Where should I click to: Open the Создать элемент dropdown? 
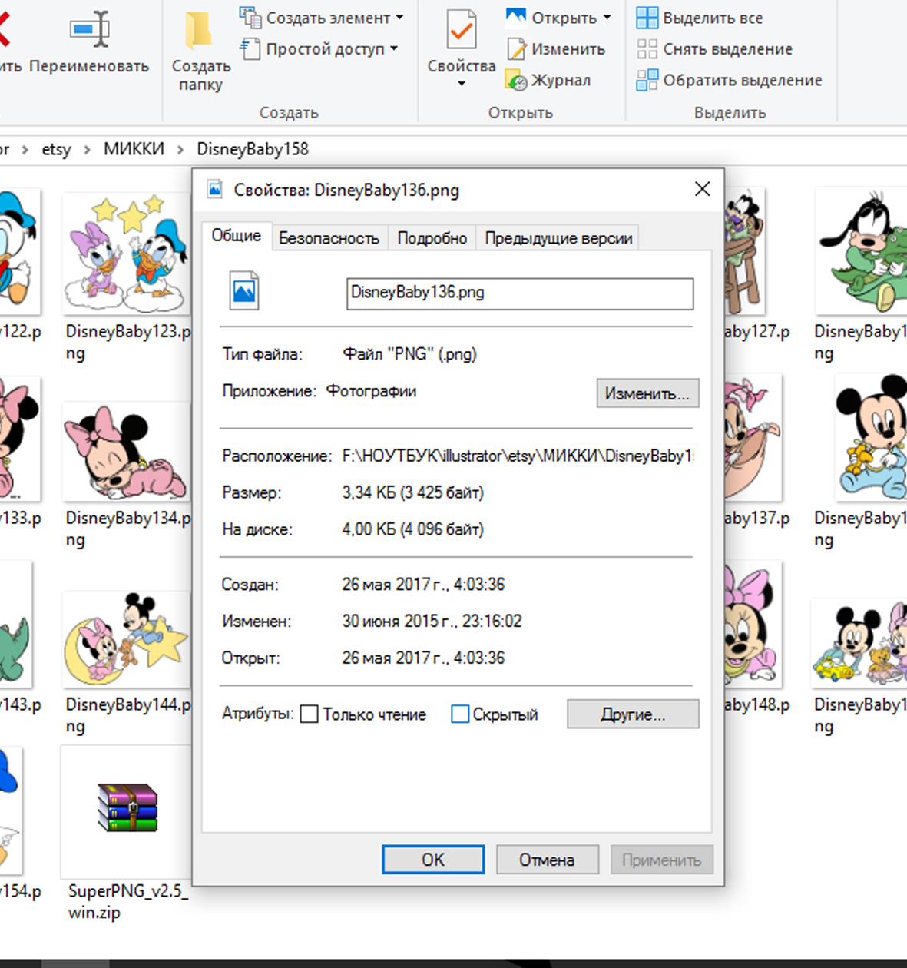click(x=322, y=18)
